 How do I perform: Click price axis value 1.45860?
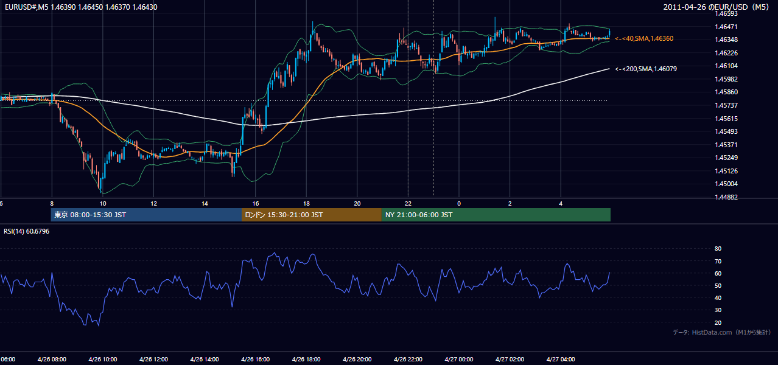(x=726, y=92)
